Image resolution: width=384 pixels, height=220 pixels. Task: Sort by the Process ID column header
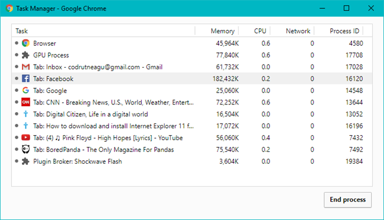tap(339, 31)
